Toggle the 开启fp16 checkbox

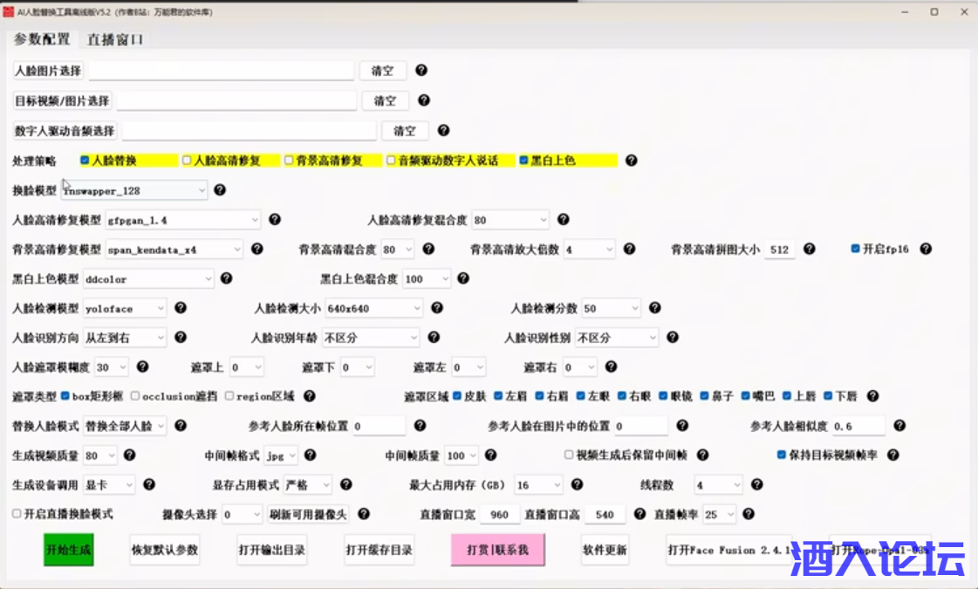[855, 250]
